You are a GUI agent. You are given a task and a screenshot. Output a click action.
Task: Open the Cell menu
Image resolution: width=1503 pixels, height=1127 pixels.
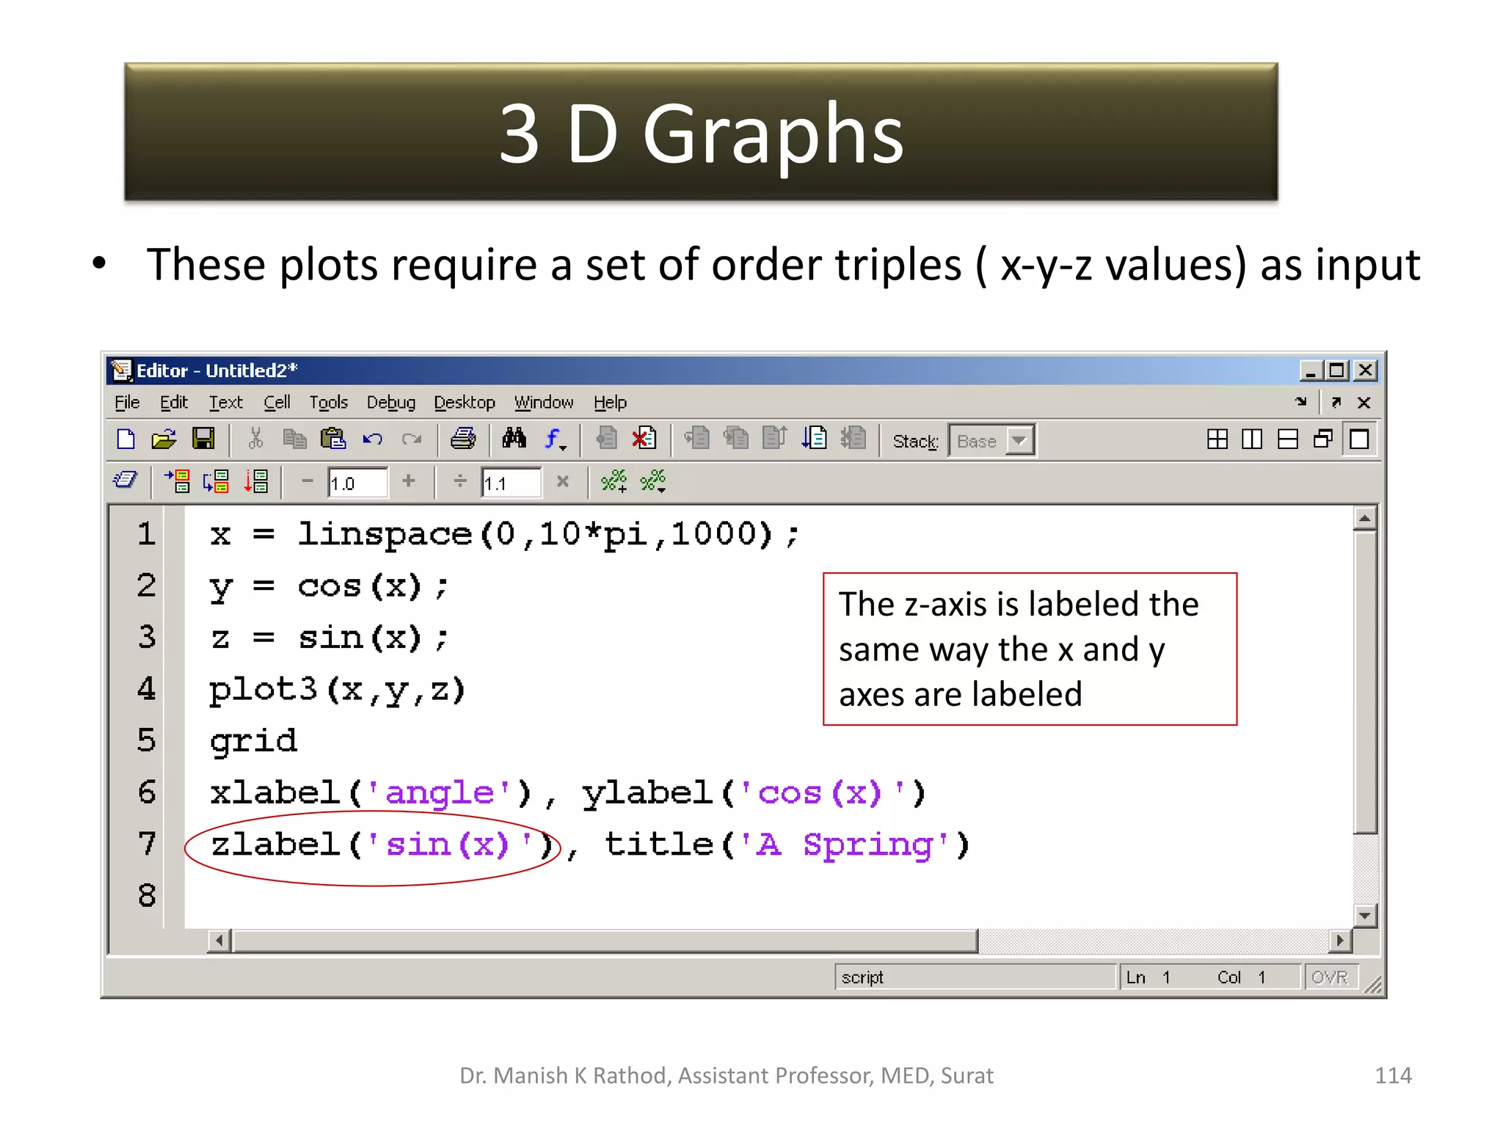point(277,402)
